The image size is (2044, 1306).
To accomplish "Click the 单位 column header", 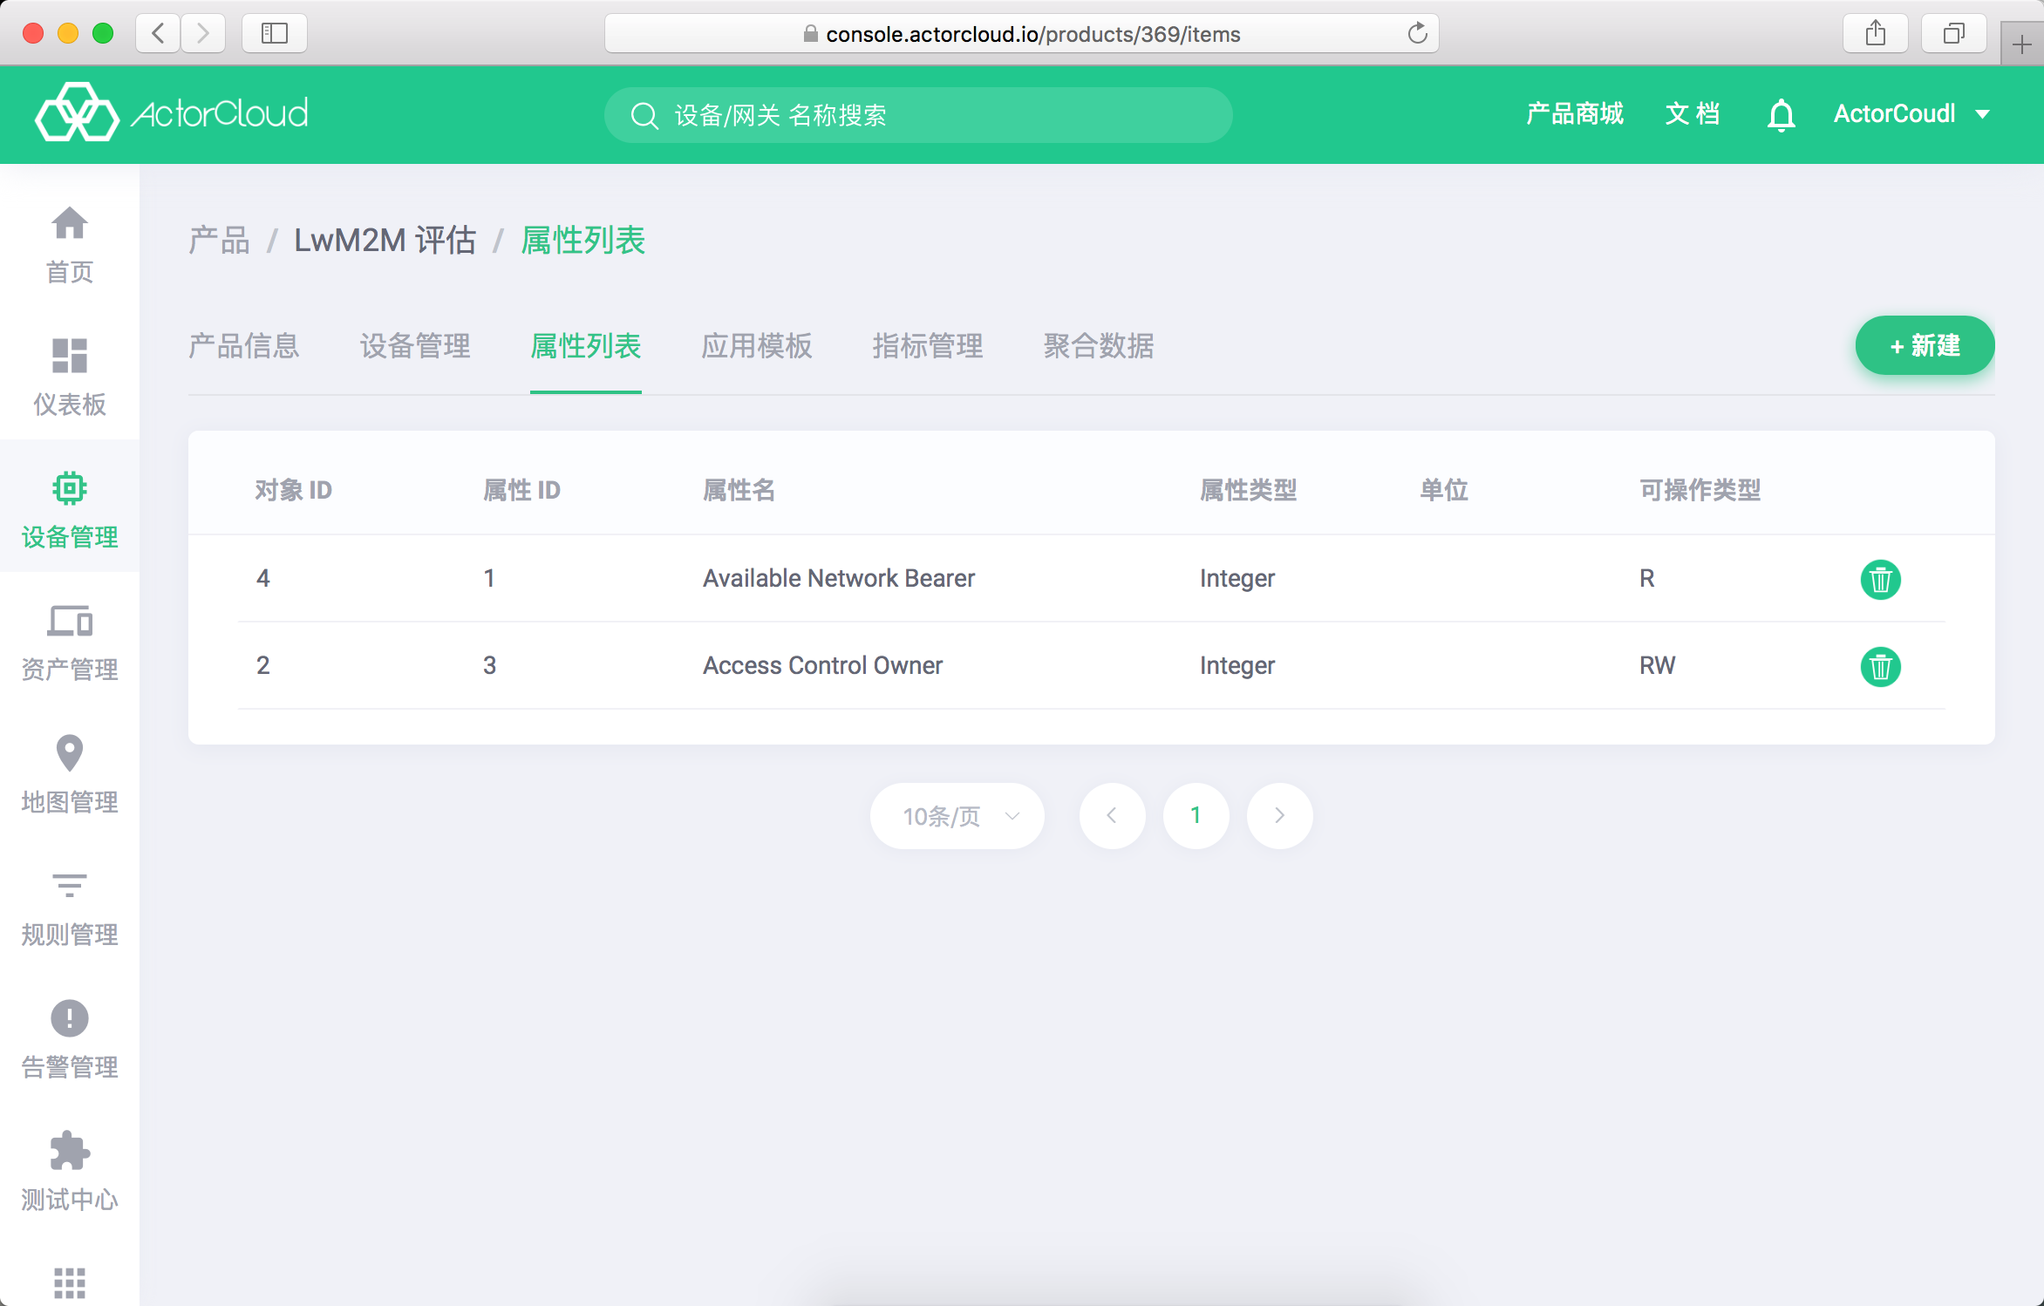I will click(x=1443, y=490).
